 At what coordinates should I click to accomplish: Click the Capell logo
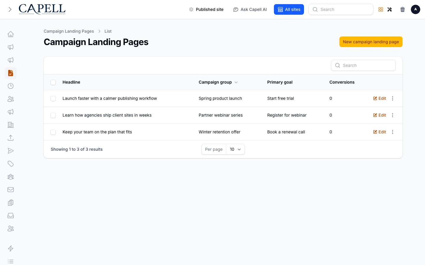click(x=42, y=9)
